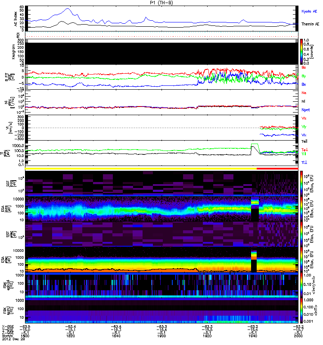Click the X-GSE value -63.5
Image resolution: width=323 pixels, height=345 pixels.
[25, 326]
